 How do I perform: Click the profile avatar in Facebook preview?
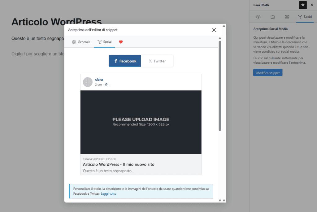point(88,82)
